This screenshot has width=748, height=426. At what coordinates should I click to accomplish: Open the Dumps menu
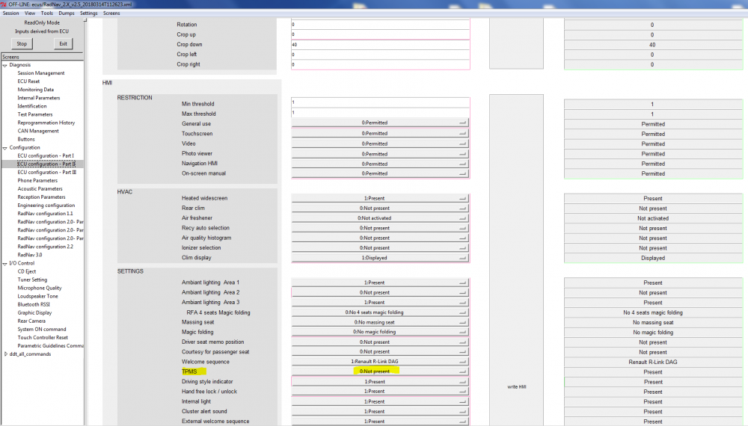[67, 13]
